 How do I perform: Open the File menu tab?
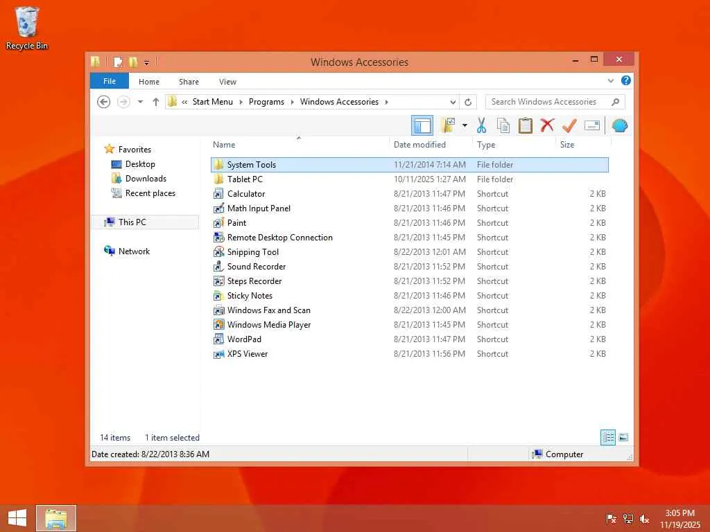(x=109, y=81)
